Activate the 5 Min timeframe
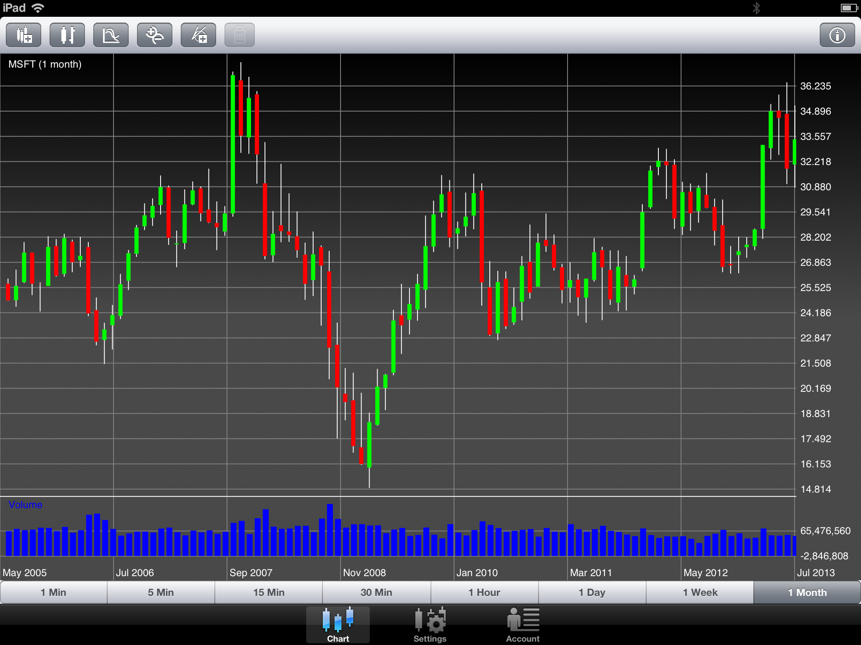Screen dimensions: 861x645 click(x=161, y=592)
